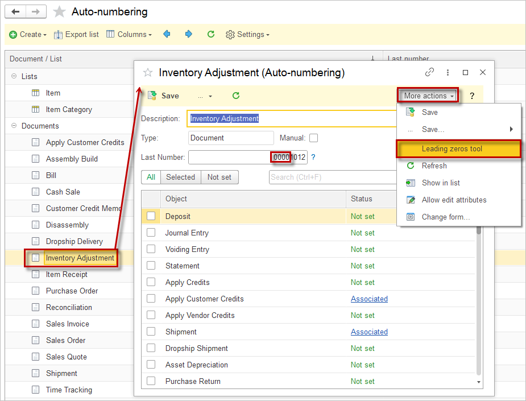Click the green refresh icon in dialog toolbar
526x401 pixels.
(236, 96)
